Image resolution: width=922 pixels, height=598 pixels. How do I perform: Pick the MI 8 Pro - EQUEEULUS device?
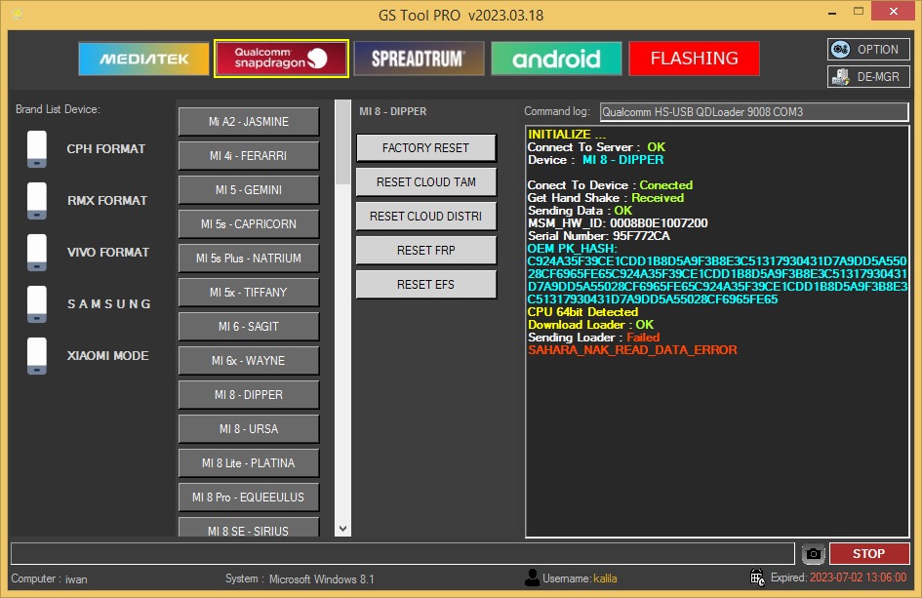pos(249,497)
